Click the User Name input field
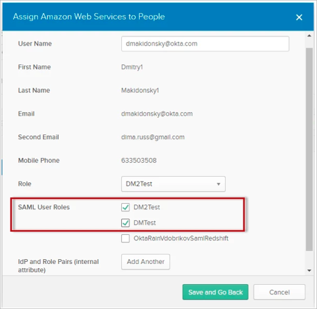The width and height of the screenshot is (317, 309). (205, 44)
